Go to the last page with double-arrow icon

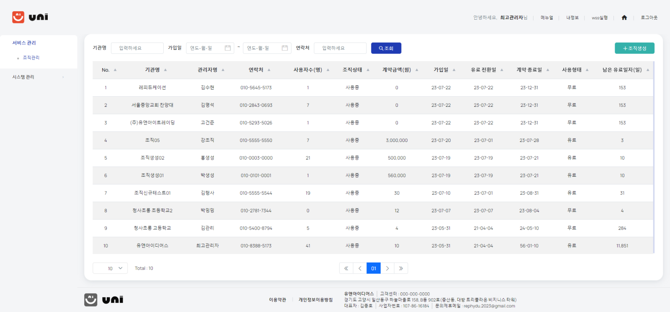(x=401, y=268)
